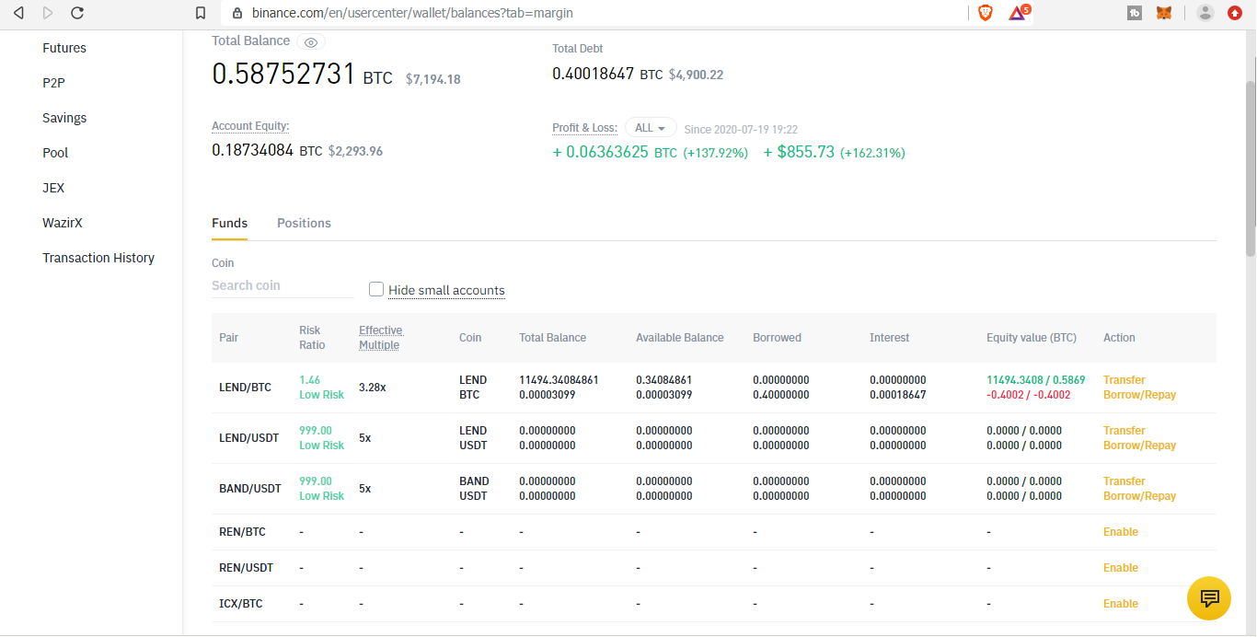Click Search coin input field

[x=283, y=285]
